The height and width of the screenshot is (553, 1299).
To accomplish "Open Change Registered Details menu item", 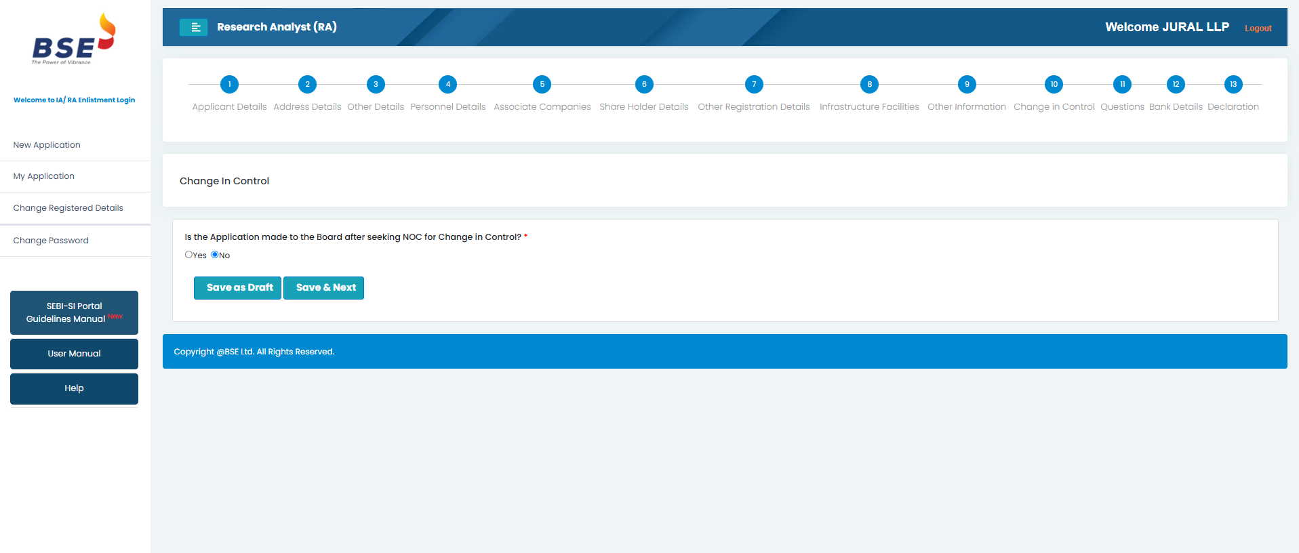I will tap(68, 208).
